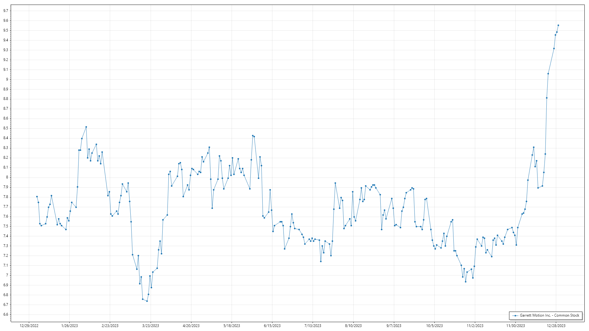This screenshot has height=331, width=589.
Task: Click the February peak data point near 8.51
Action: 86,127
